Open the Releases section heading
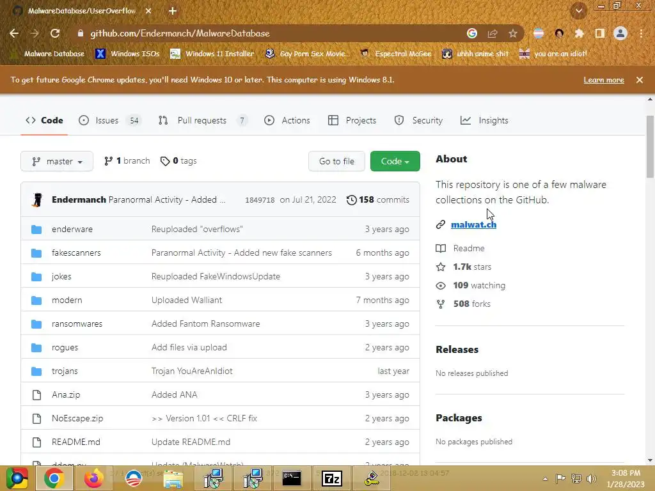Viewport: 655px width, 491px height. [457, 350]
